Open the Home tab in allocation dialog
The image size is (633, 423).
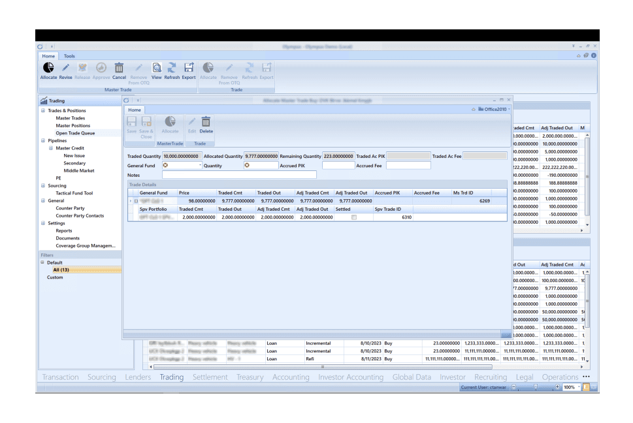click(135, 110)
